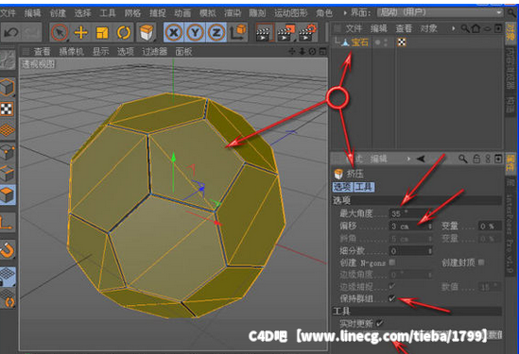Viewport: 519px width, 354px height.
Task: Click the orange grid workplane icon
Action: (8, 130)
